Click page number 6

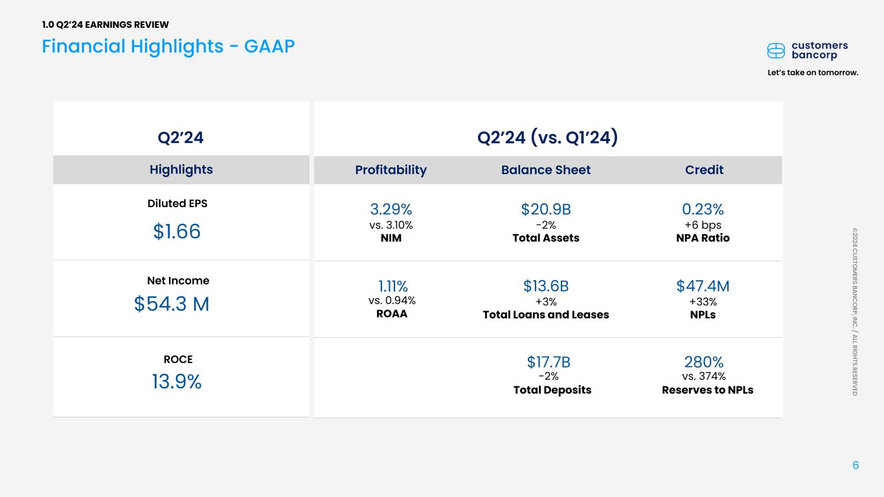[856, 465]
